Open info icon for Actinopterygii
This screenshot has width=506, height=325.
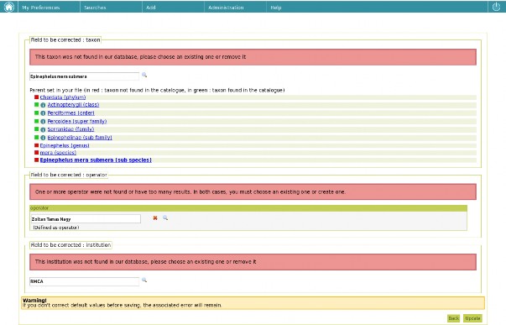click(x=43, y=105)
